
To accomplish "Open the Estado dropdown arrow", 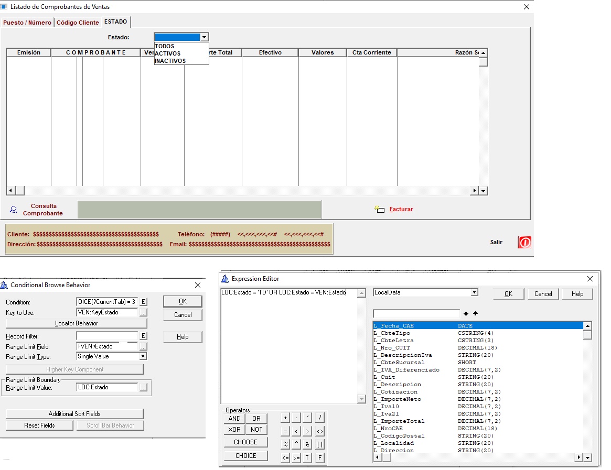I will pyautogui.click(x=204, y=37).
